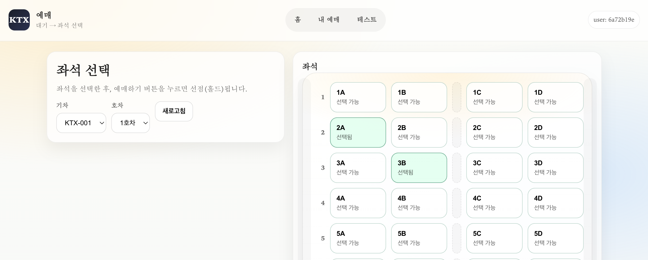Go to 내 예매 tab
The image size is (648, 260).
329,20
